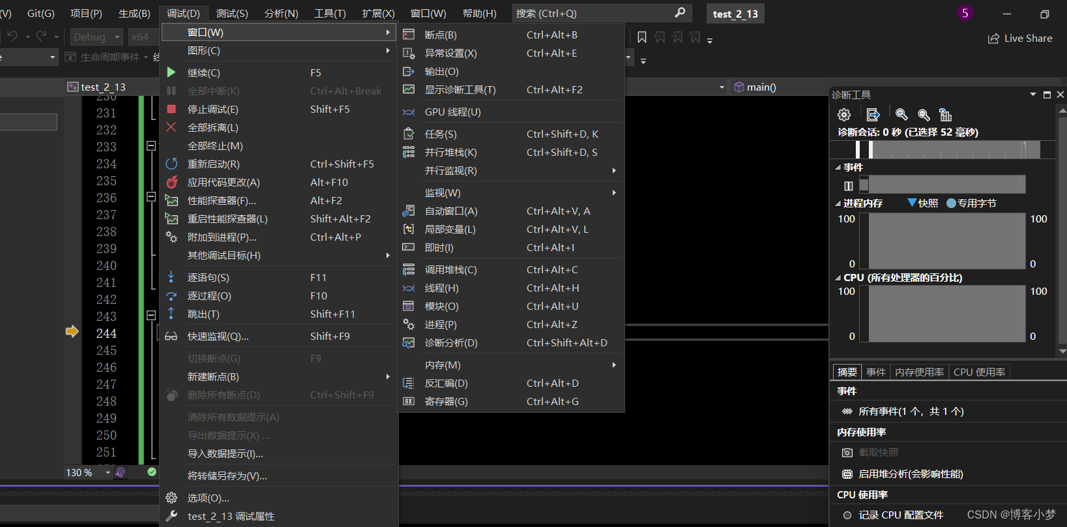Pause the events track in diagnostic tools
The width and height of the screenshot is (1067, 527).
click(x=849, y=186)
